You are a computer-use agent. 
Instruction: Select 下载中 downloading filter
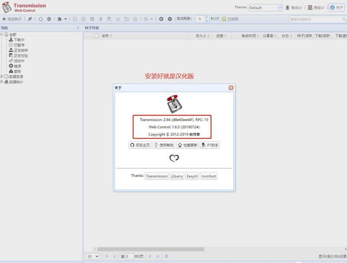(x=19, y=40)
